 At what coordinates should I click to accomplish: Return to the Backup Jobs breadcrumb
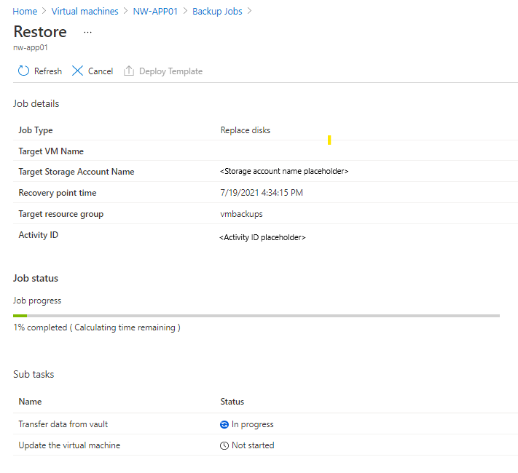click(217, 11)
